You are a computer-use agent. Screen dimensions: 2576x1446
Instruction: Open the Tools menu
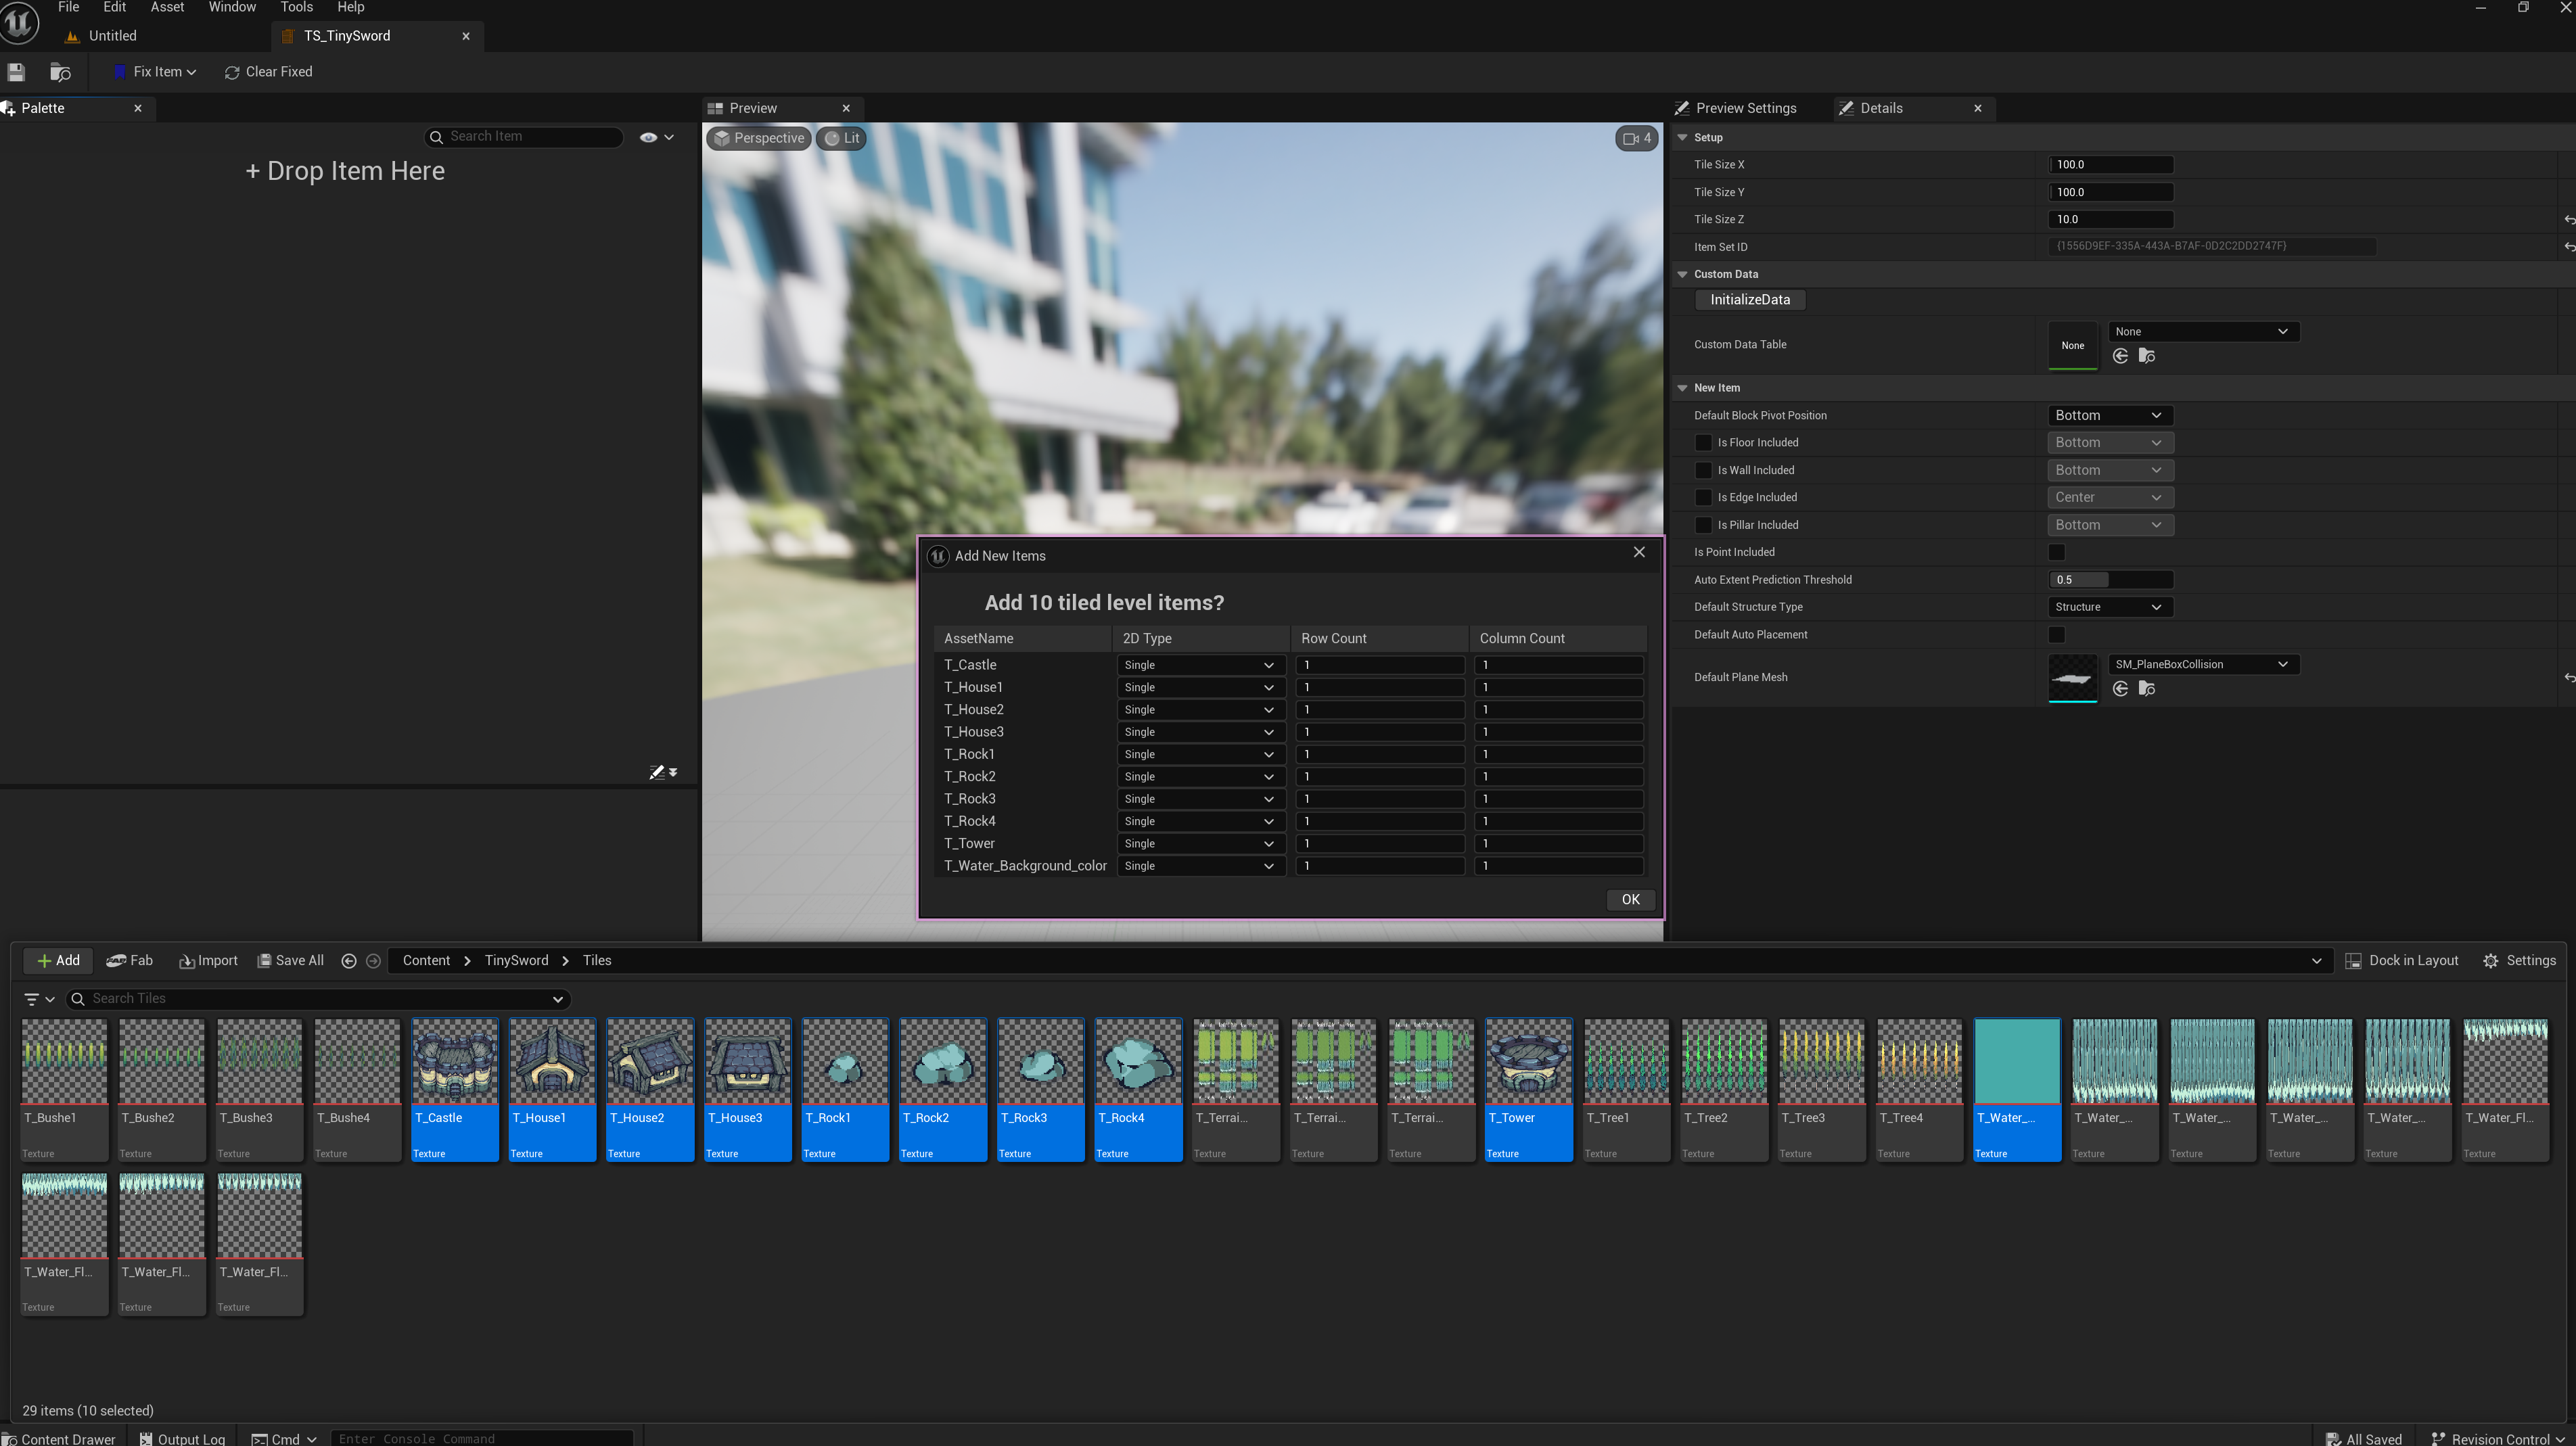(x=296, y=8)
